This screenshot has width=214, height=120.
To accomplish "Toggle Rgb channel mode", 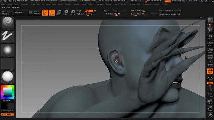I will [x=89, y=11].
